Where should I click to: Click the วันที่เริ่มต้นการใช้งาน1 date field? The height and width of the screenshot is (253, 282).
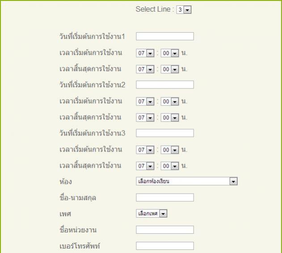click(164, 36)
